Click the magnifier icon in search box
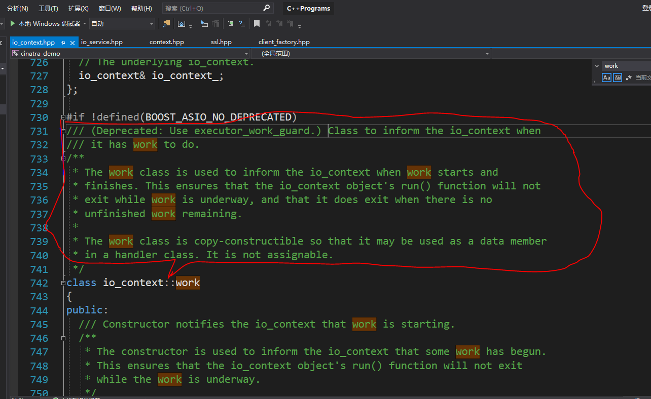 267,8
